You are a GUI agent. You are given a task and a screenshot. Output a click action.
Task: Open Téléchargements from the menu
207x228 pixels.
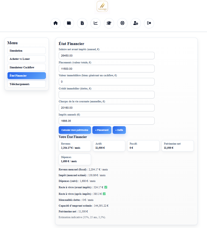tap(27, 84)
